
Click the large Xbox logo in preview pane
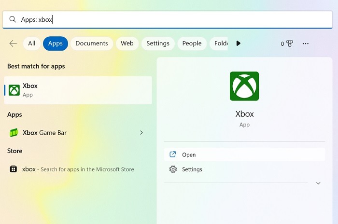coord(244,86)
